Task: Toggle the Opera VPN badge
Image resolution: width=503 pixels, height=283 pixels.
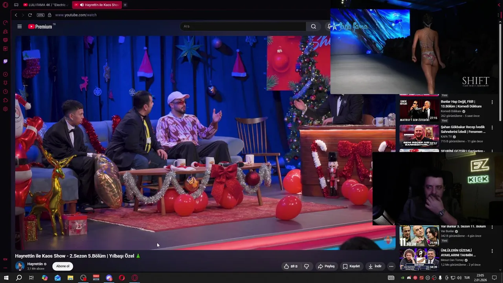Action: click(40, 15)
